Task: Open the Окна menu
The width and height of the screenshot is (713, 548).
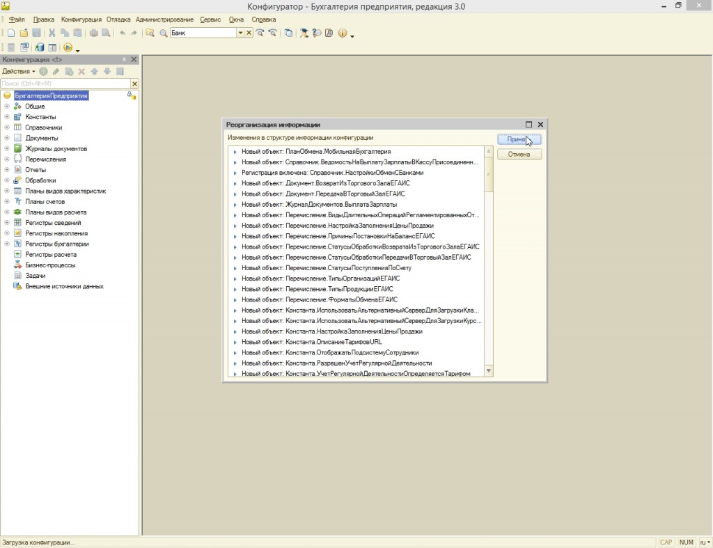Action: [236, 19]
